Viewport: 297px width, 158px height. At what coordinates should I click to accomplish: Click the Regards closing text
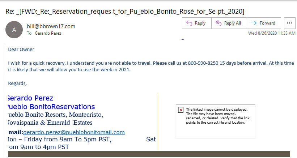pos(17,84)
